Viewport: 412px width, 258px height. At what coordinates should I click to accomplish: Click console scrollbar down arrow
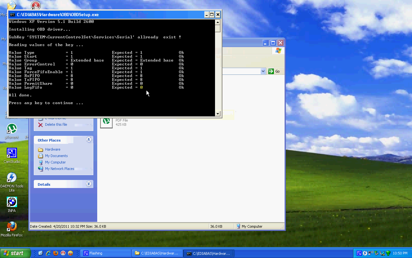218,114
